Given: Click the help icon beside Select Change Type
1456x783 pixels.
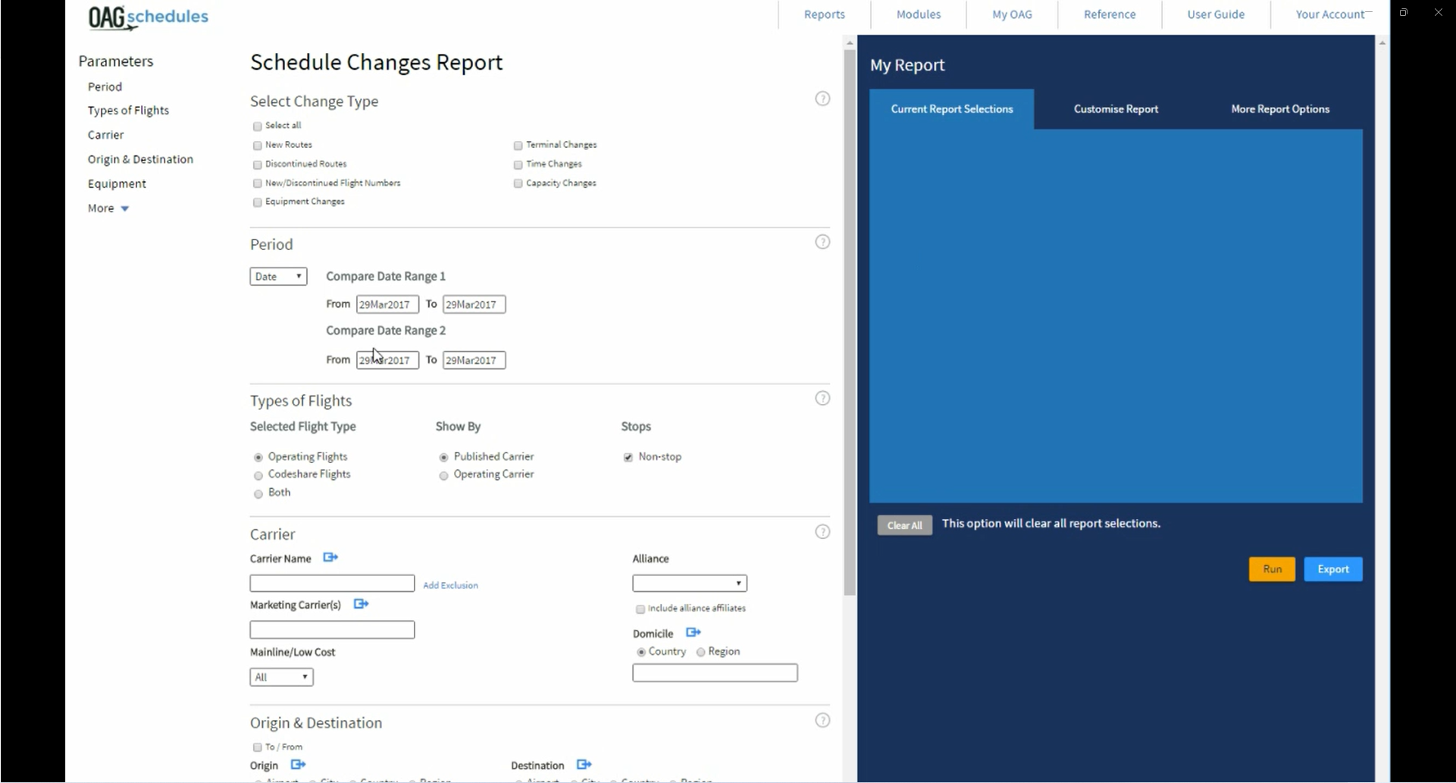Looking at the screenshot, I should [x=822, y=99].
